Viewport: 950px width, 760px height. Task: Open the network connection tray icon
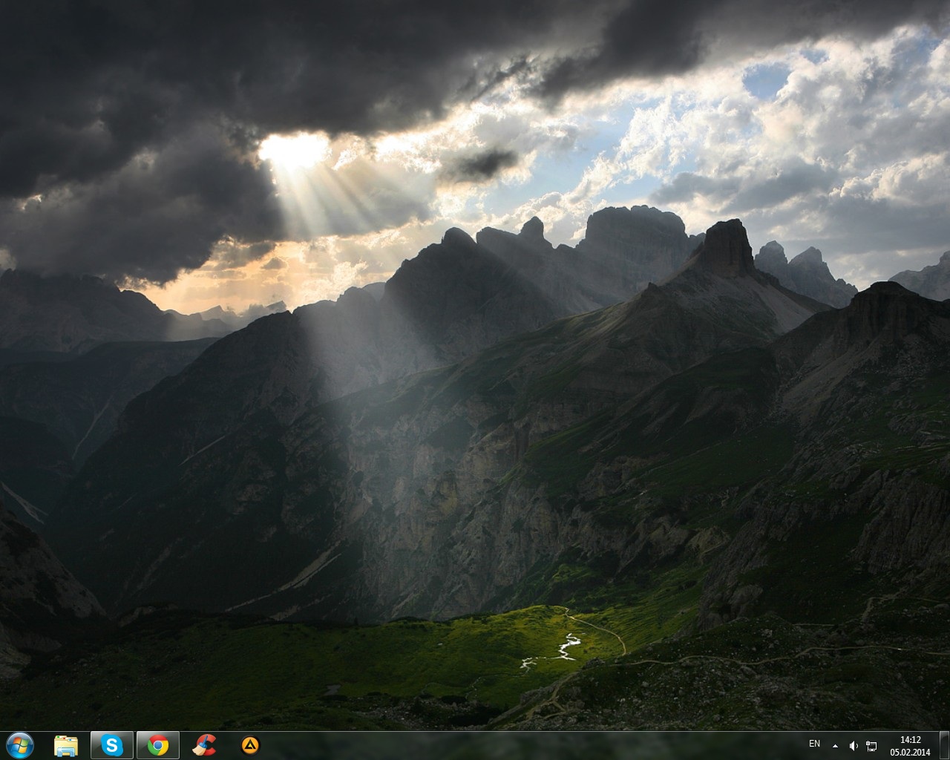click(871, 745)
